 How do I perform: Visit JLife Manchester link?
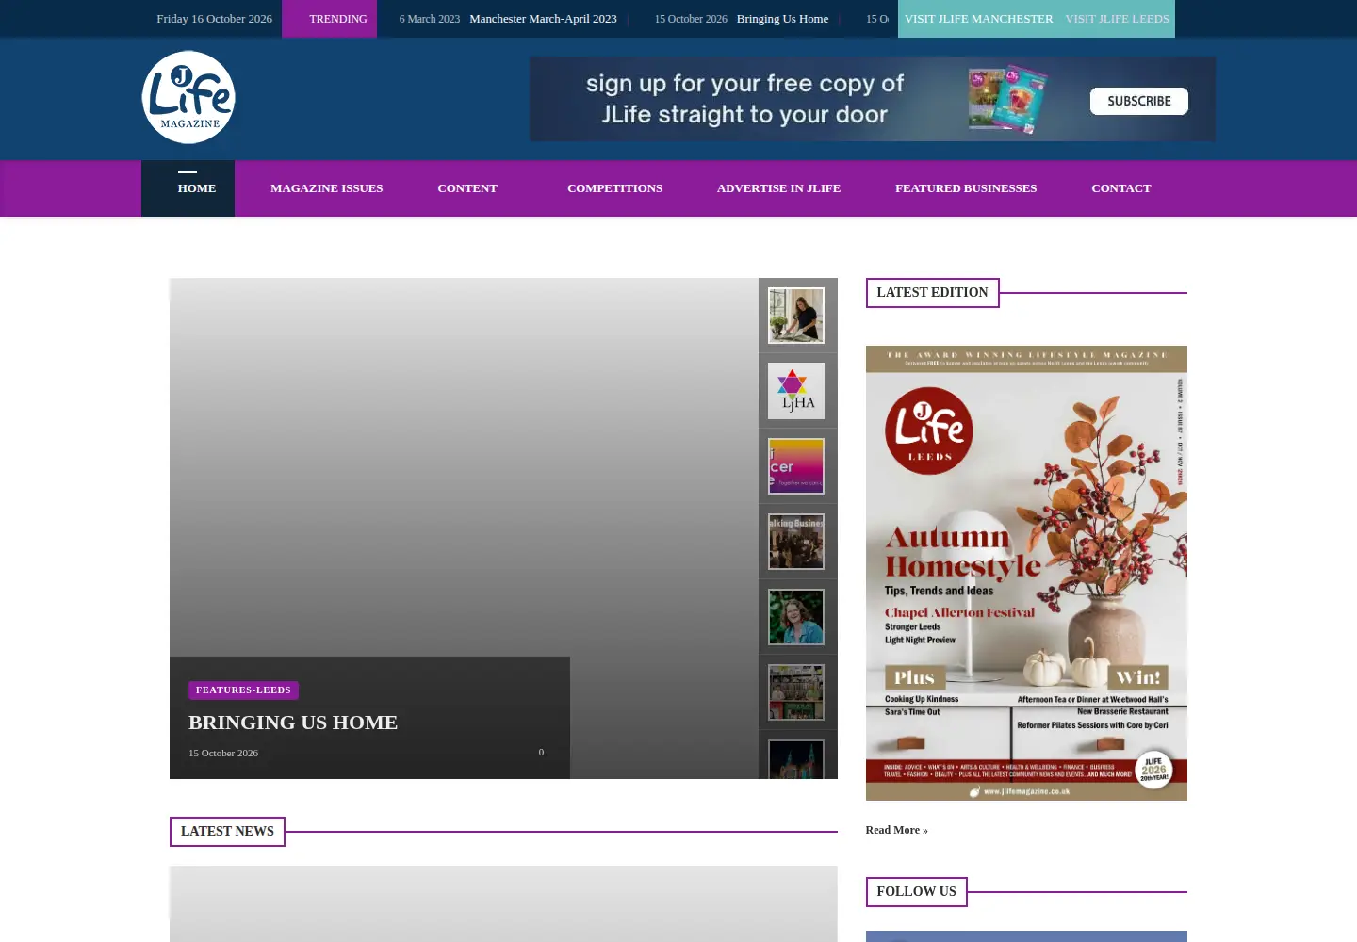[978, 19]
